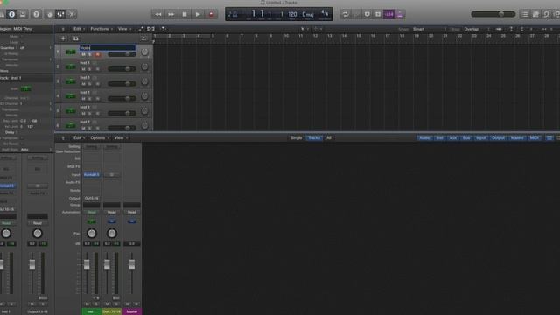This screenshot has height=315, width=560.
Task: Toggle Show Automation button in Tracks menu bar
Action: point(141,29)
